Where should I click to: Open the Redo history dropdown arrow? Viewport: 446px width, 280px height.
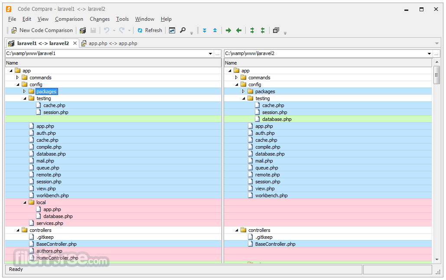point(129,30)
